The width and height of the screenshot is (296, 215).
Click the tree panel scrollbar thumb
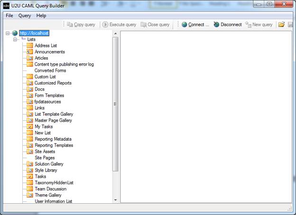[115, 104]
